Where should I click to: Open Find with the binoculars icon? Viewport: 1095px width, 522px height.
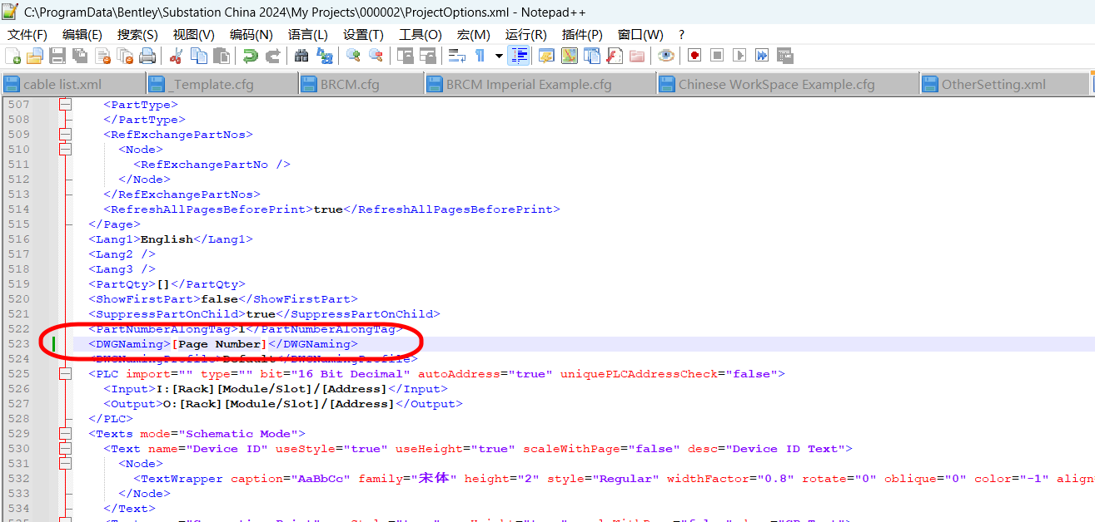tap(301, 56)
